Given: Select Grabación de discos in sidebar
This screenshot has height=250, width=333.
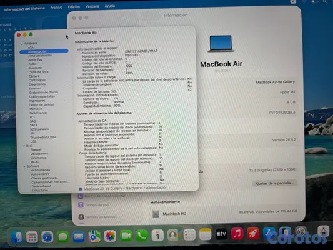Looking at the screenshot, I should pos(44,92).
